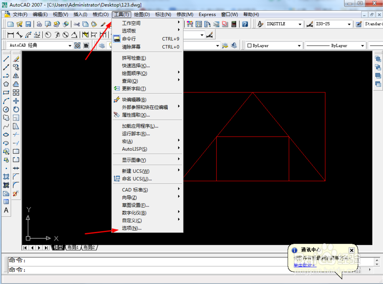Choose 块编辑器(B) menu entry
Image resolution: width=383 pixels, height=284 pixels.
(147, 100)
